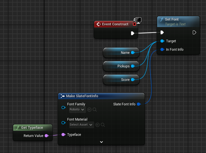The width and height of the screenshot is (206, 153).
Task: Open the Roboto font family dropdown
Action: pyautogui.click(x=78, y=110)
